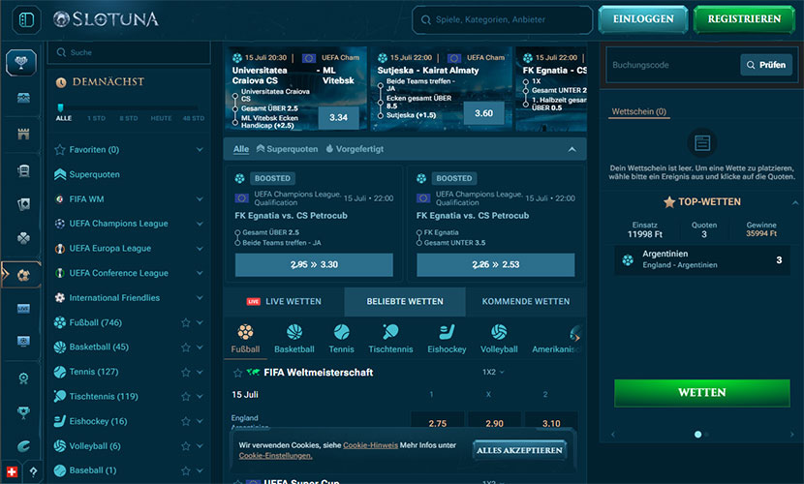Favorite Volleyball (6) with star
This screenshot has height=484, width=804.
[x=186, y=446]
